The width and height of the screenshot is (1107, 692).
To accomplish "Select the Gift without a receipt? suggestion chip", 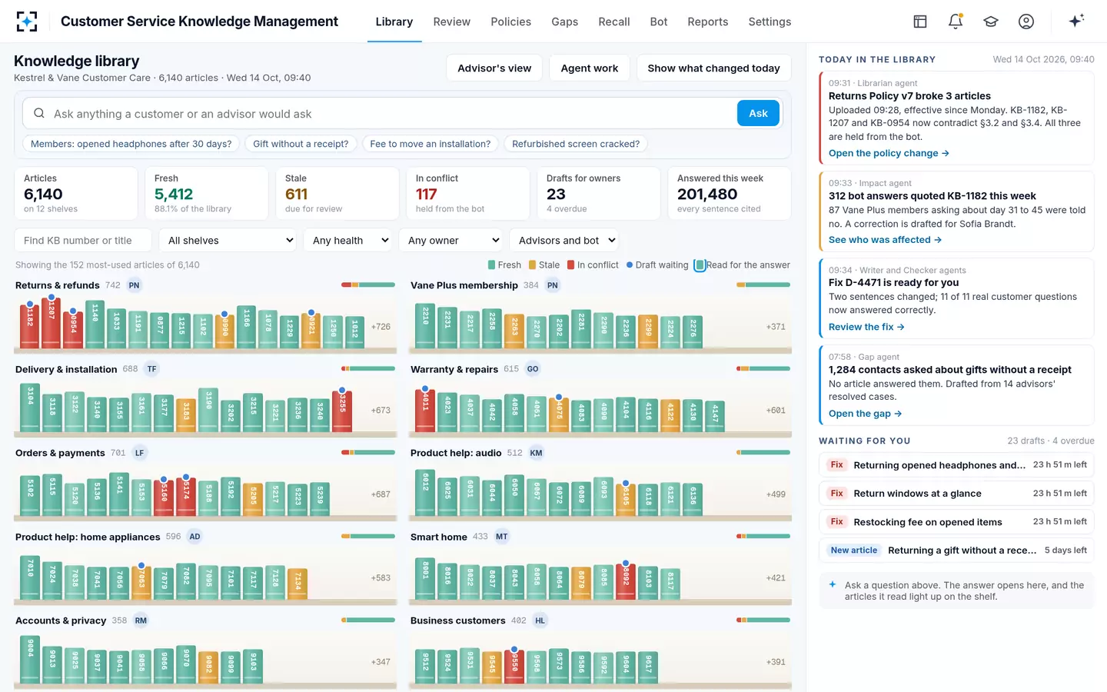I will point(301,144).
